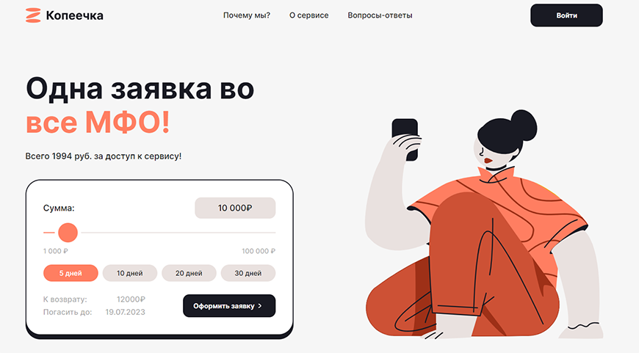Click the 100 000 ₽ maximum label
Screen dimensions: 639x353
tap(259, 251)
